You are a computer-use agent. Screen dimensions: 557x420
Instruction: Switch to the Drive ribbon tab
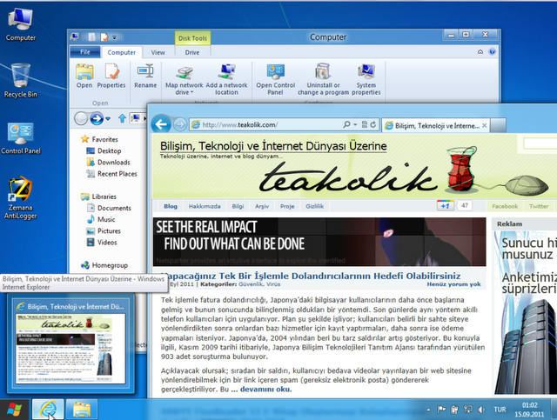pos(192,52)
